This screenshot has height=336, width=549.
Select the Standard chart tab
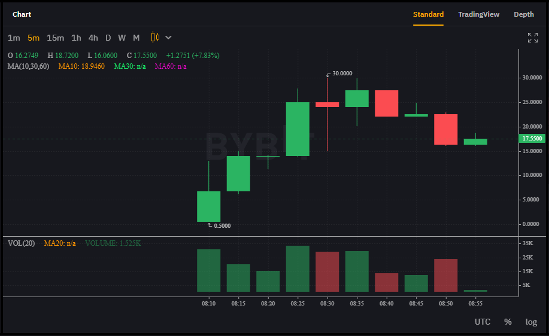(428, 14)
